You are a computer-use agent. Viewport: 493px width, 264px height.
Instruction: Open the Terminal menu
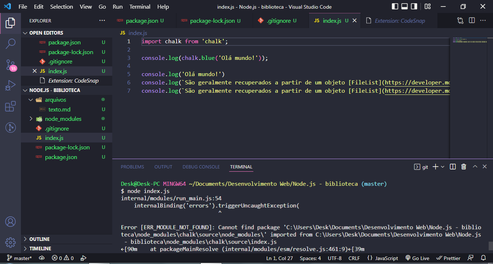(x=140, y=6)
